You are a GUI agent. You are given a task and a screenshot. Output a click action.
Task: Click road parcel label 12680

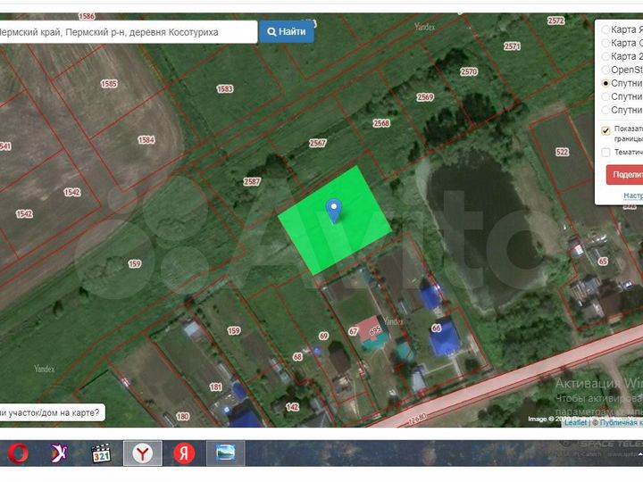pyautogui.click(x=417, y=420)
